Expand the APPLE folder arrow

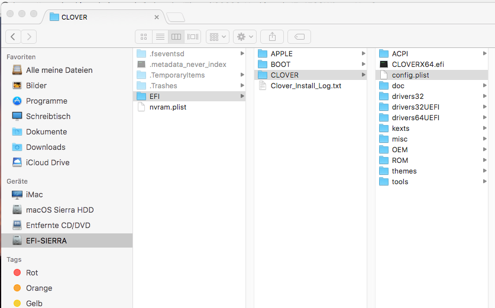point(363,53)
